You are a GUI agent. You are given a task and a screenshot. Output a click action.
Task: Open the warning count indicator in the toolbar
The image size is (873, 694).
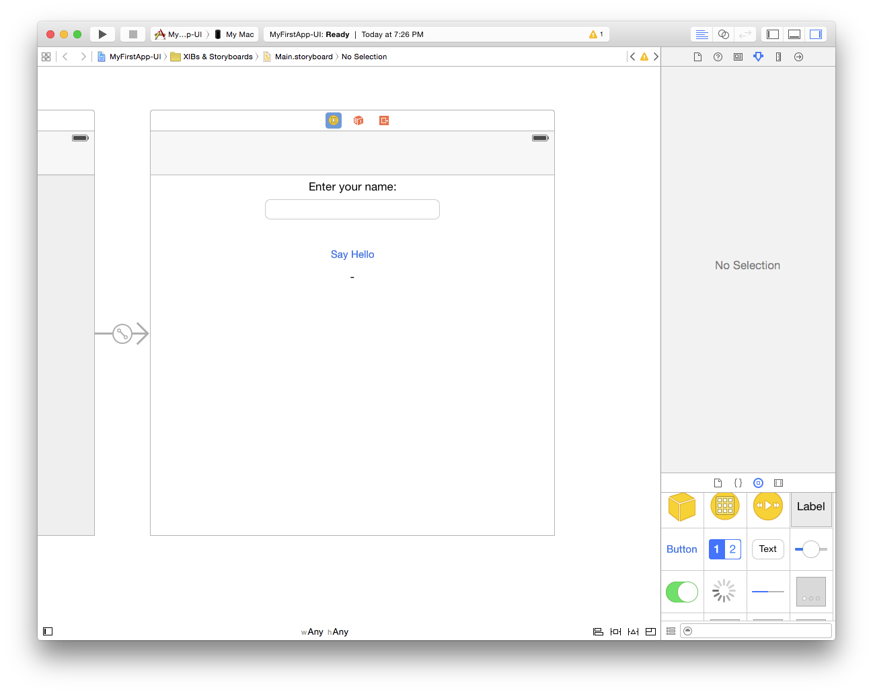596,34
